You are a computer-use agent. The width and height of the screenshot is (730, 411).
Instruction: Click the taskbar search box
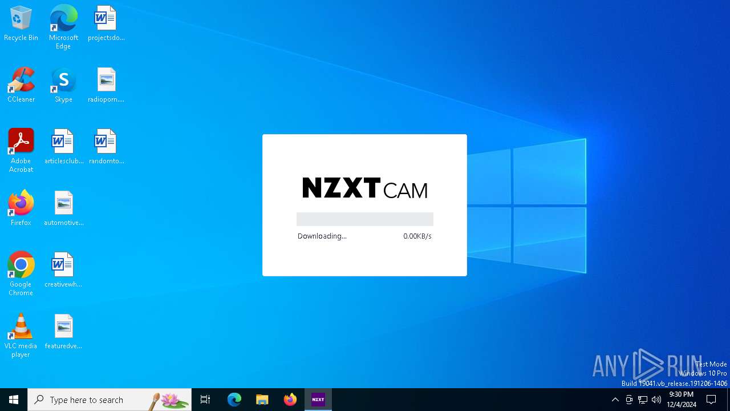pyautogui.click(x=109, y=400)
